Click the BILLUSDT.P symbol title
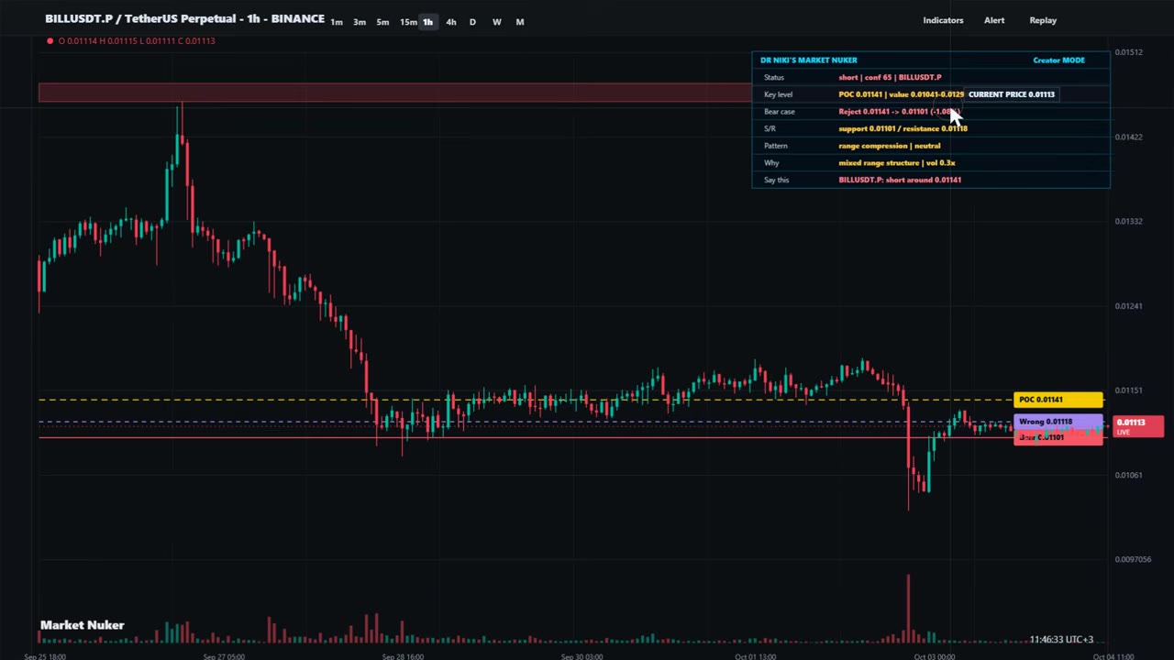Viewport: 1174px width, 660px height. [184, 19]
